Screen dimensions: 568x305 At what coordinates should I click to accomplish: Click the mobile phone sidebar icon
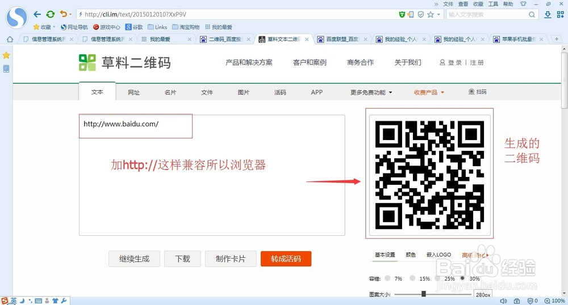point(6,69)
